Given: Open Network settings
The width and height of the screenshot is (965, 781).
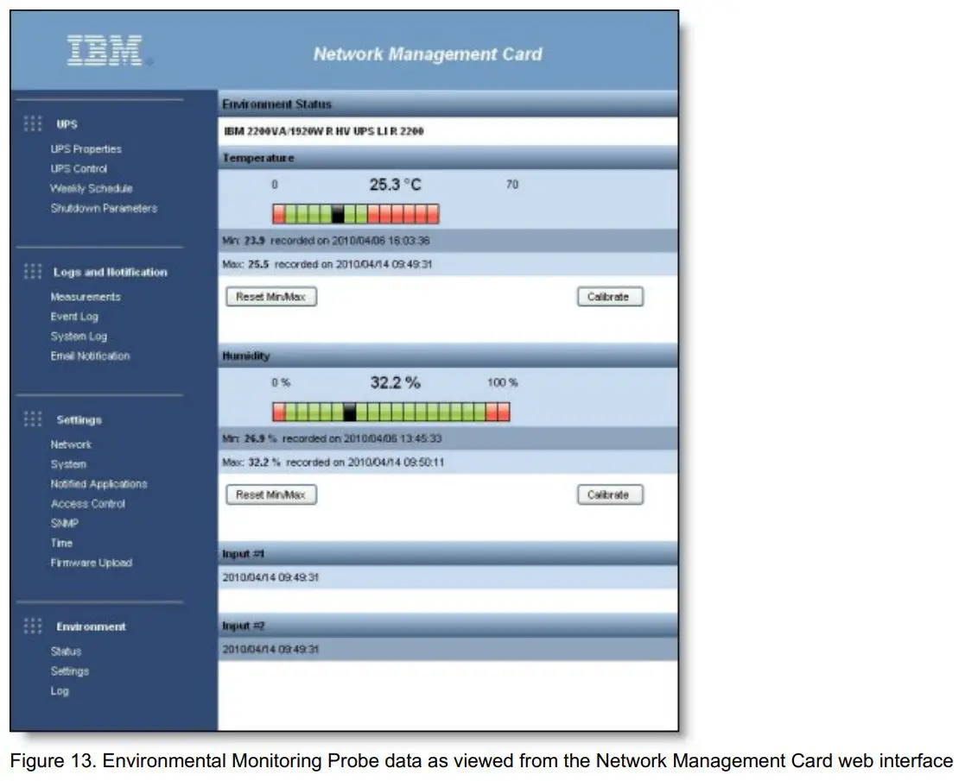Looking at the screenshot, I should click(x=71, y=444).
